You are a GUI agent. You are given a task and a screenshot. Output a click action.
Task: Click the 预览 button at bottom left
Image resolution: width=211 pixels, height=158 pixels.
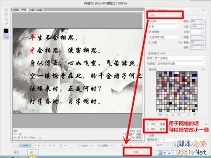[16, 152]
